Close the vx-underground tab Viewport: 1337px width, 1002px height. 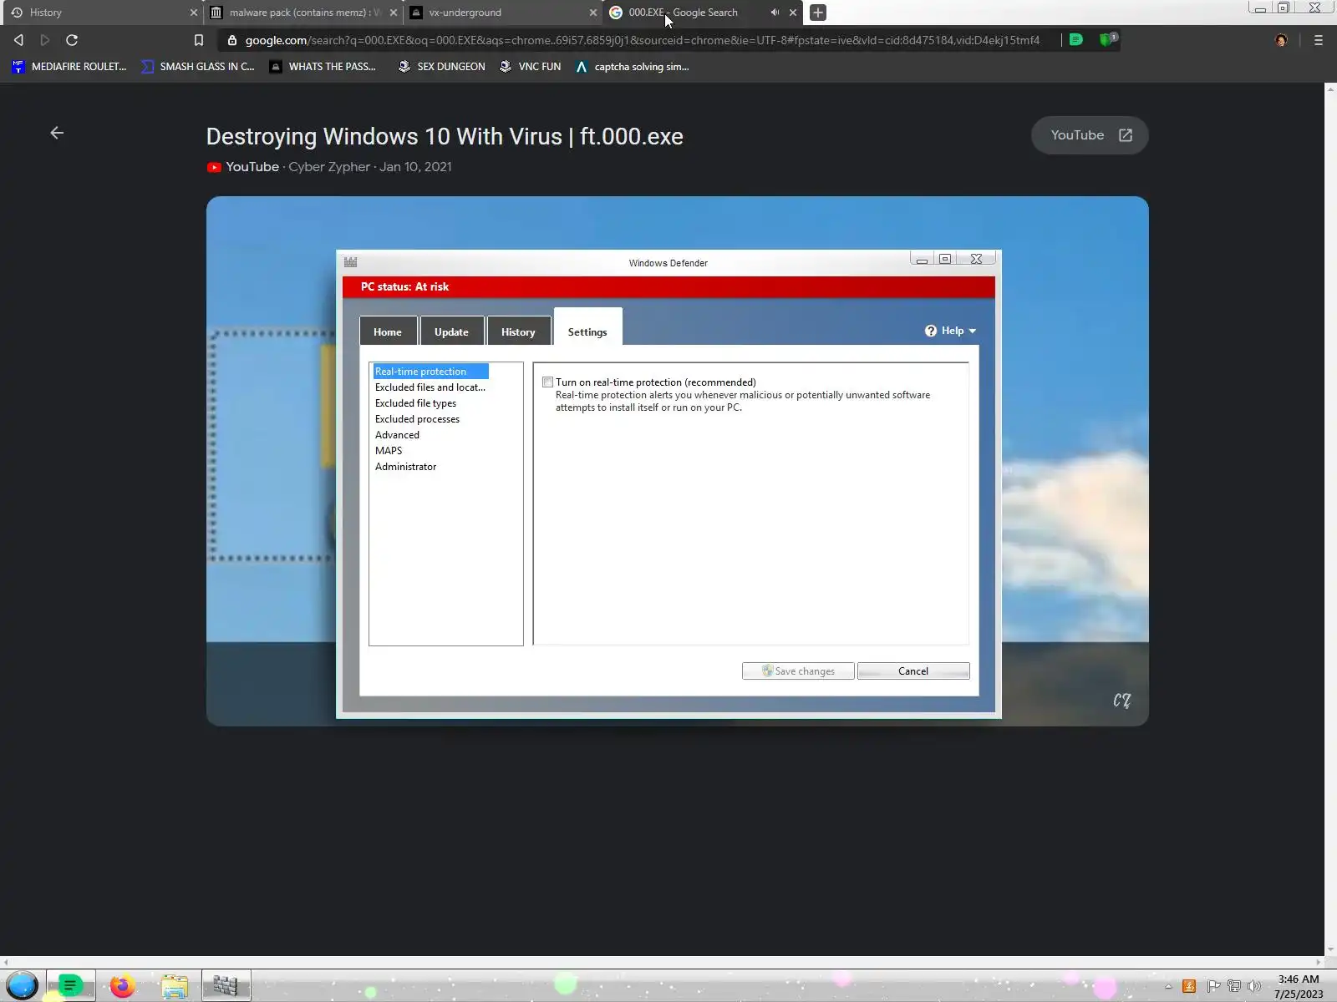pyautogui.click(x=593, y=13)
